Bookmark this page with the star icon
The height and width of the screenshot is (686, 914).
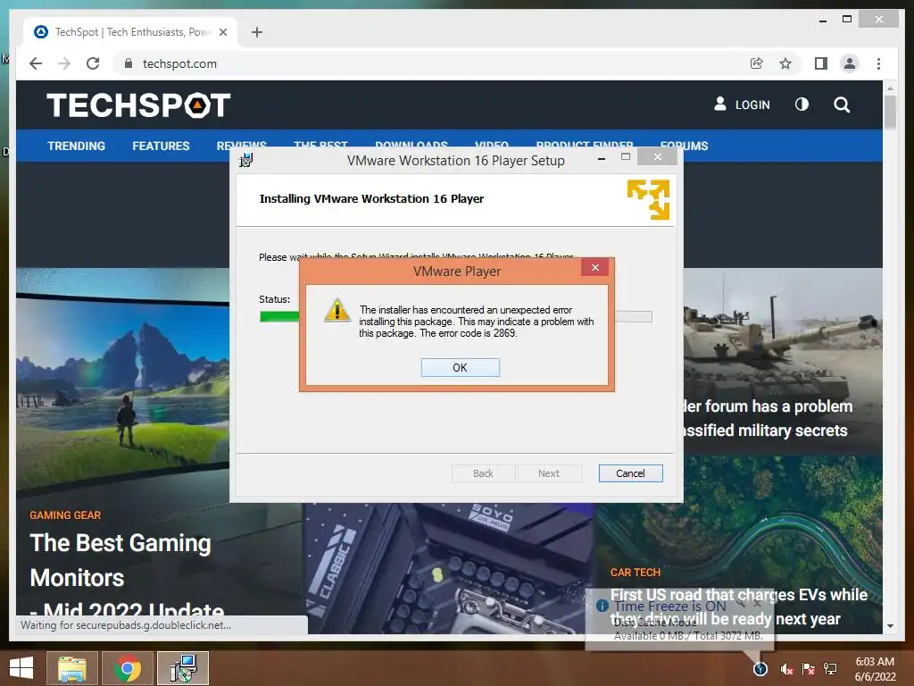click(785, 63)
